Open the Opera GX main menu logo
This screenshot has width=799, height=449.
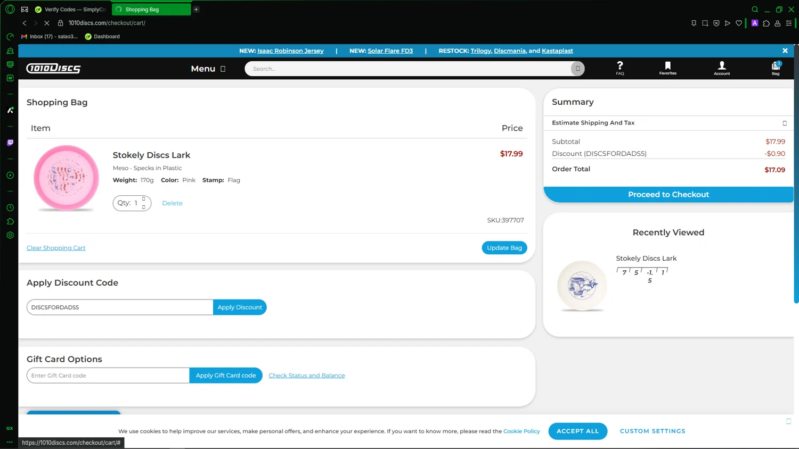point(10,9)
